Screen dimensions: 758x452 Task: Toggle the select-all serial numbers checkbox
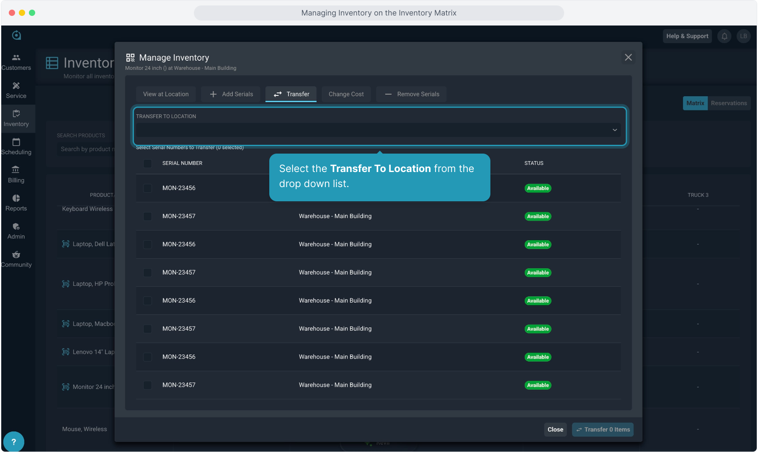tap(147, 163)
